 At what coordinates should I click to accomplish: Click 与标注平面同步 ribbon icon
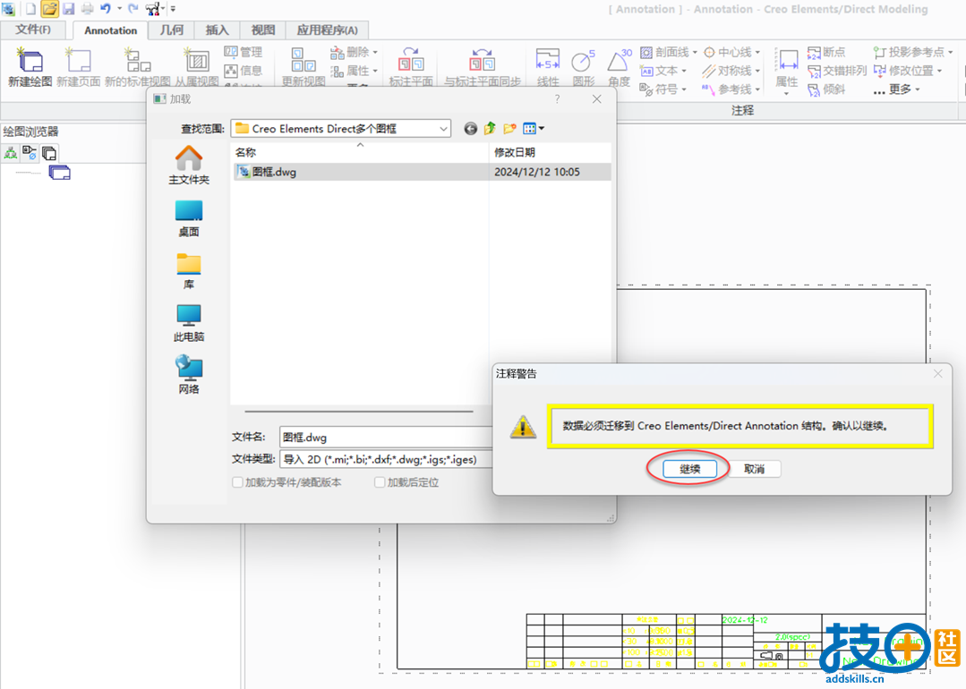[x=483, y=67]
